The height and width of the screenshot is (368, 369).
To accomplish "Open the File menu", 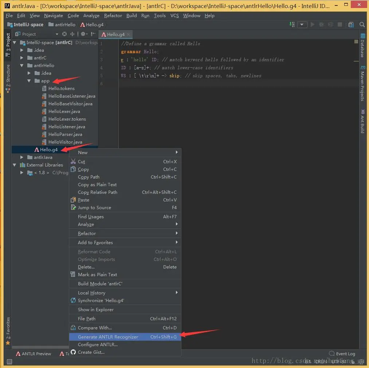I will [x=9, y=16].
